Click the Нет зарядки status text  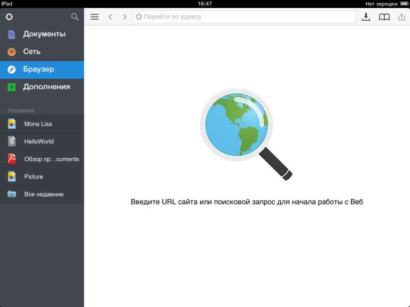point(381,4)
